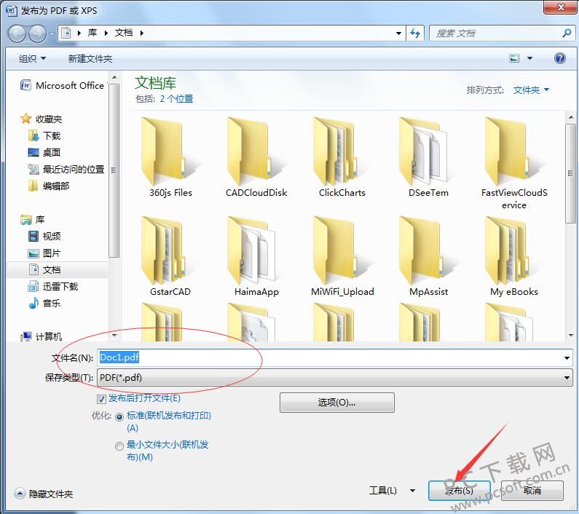Click 隐藏文件夹 toggle
The width and height of the screenshot is (579, 514).
point(44,494)
